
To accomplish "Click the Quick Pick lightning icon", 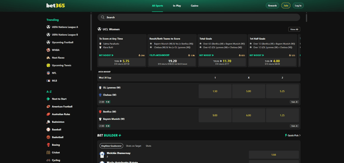I will (286, 135).
